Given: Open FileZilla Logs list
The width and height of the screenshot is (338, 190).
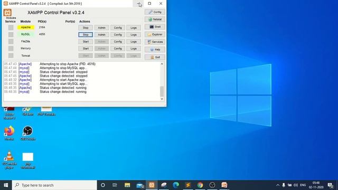Looking at the screenshot, I should pyautogui.click(x=134, y=42).
